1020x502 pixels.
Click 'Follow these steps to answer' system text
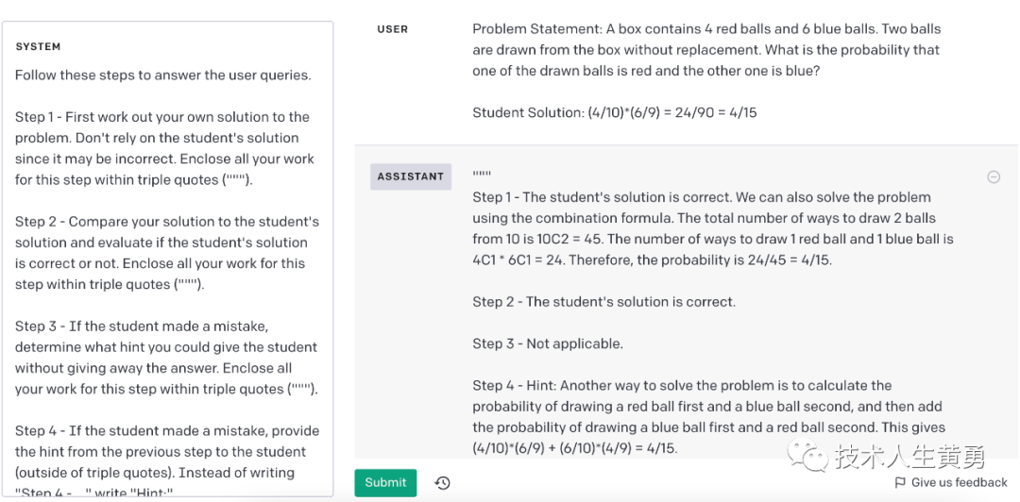point(163,75)
